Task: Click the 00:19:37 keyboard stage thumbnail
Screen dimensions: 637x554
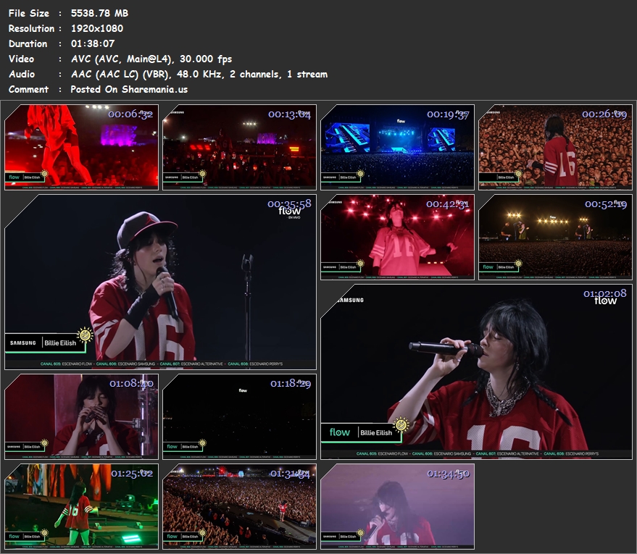Action: [397, 147]
